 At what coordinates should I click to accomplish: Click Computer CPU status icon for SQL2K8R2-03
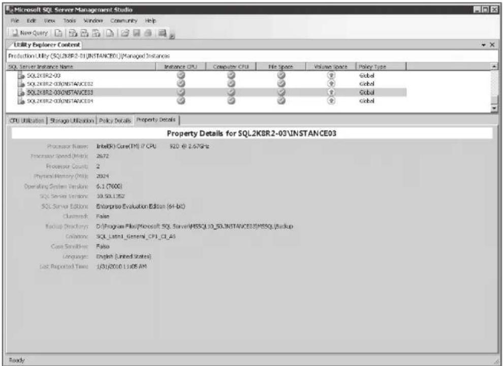point(231,75)
